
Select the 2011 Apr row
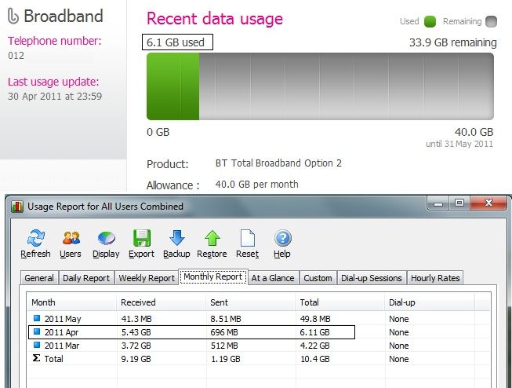258,332
